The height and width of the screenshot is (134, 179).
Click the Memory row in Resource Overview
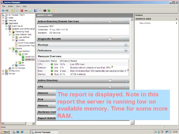click(83, 74)
